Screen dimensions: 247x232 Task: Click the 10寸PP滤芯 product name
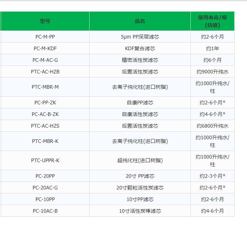140,199
